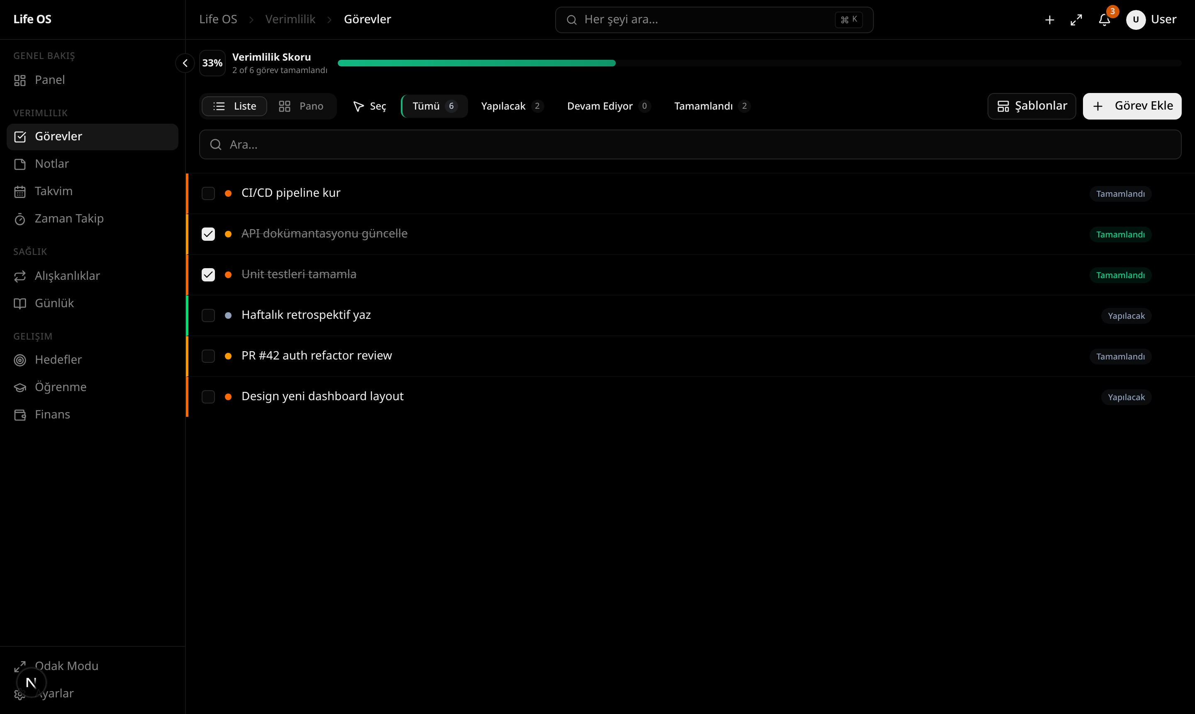The image size is (1195, 714).
Task: Click the magnifier icon in global search
Action: tap(571, 20)
